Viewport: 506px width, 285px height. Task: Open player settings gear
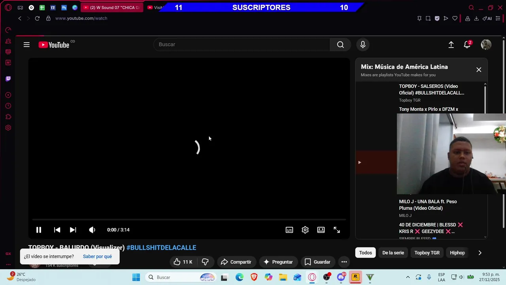point(305,230)
